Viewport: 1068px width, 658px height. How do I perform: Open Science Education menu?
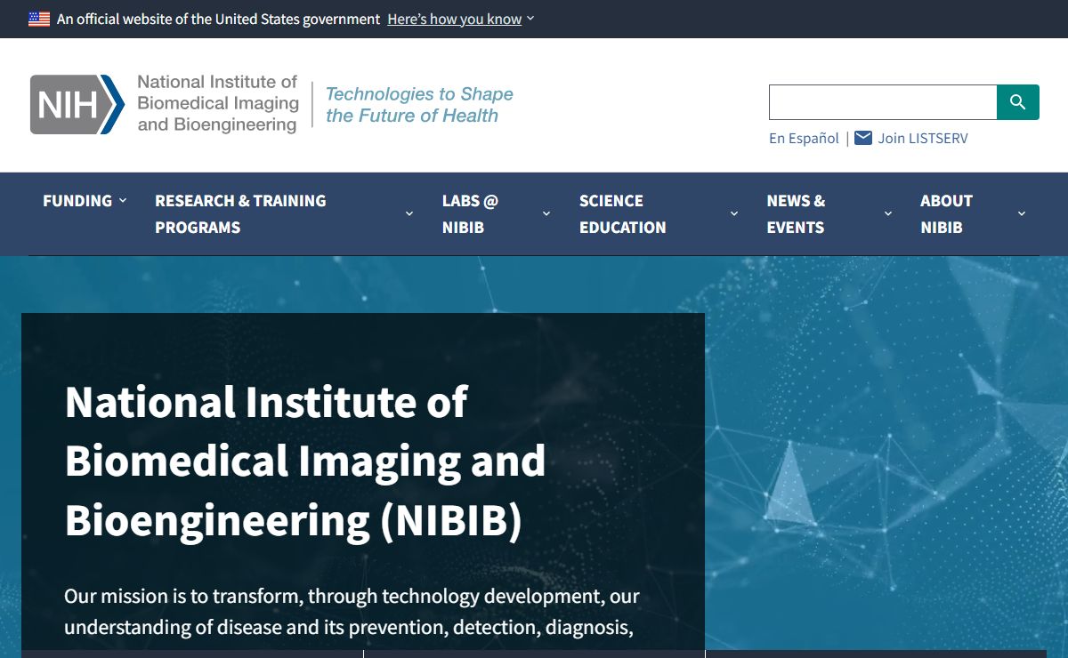(x=622, y=213)
